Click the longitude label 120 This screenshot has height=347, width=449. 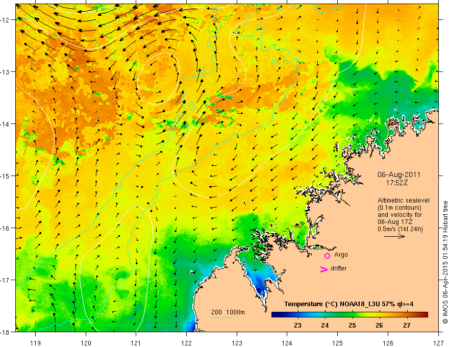click(86, 343)
